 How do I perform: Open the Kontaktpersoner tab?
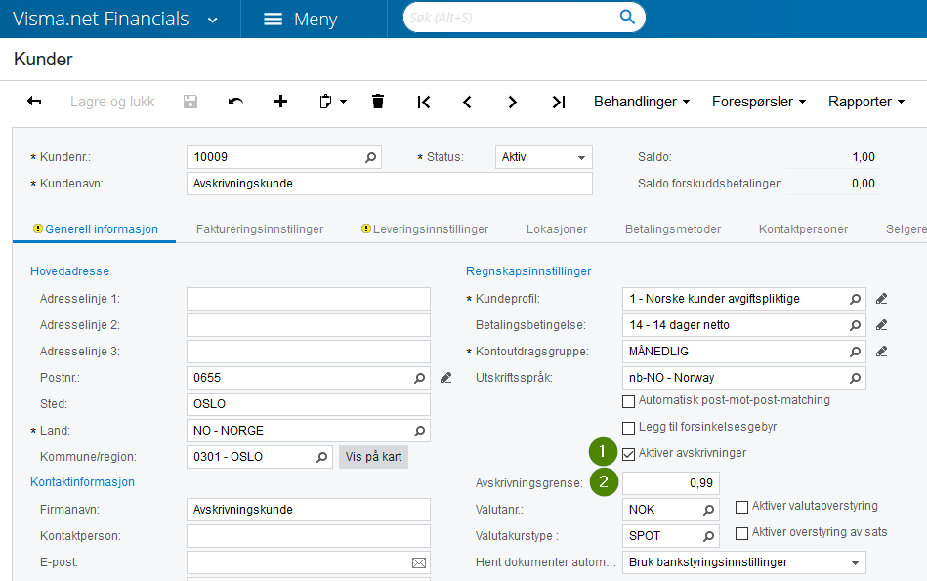tap(803, 229)
